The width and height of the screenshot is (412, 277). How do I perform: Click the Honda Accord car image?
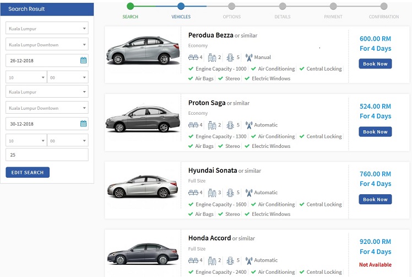point(143,254)
